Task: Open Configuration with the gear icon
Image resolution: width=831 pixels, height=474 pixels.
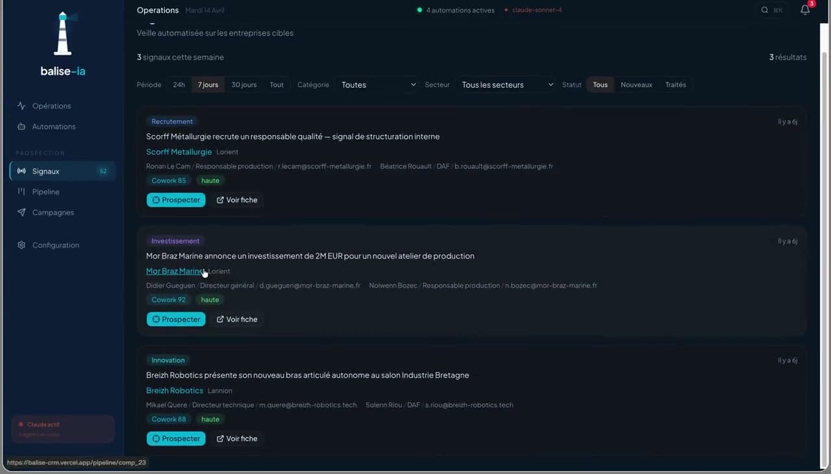Action: point(21,245)
